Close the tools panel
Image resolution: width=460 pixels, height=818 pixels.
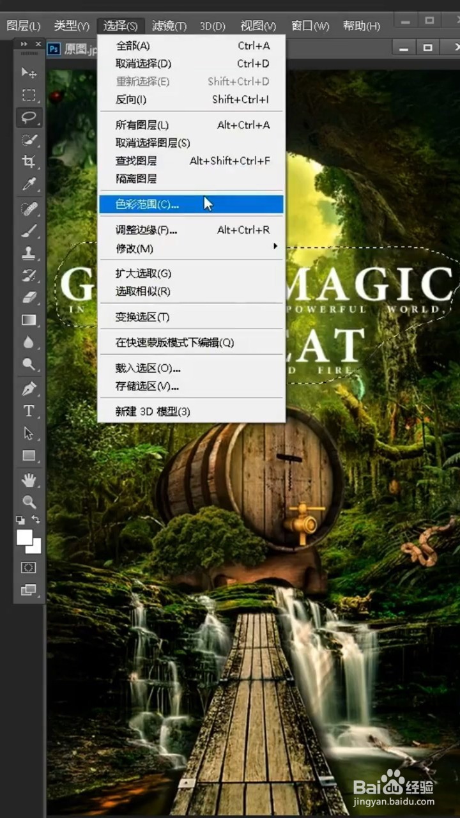point(38,44)
